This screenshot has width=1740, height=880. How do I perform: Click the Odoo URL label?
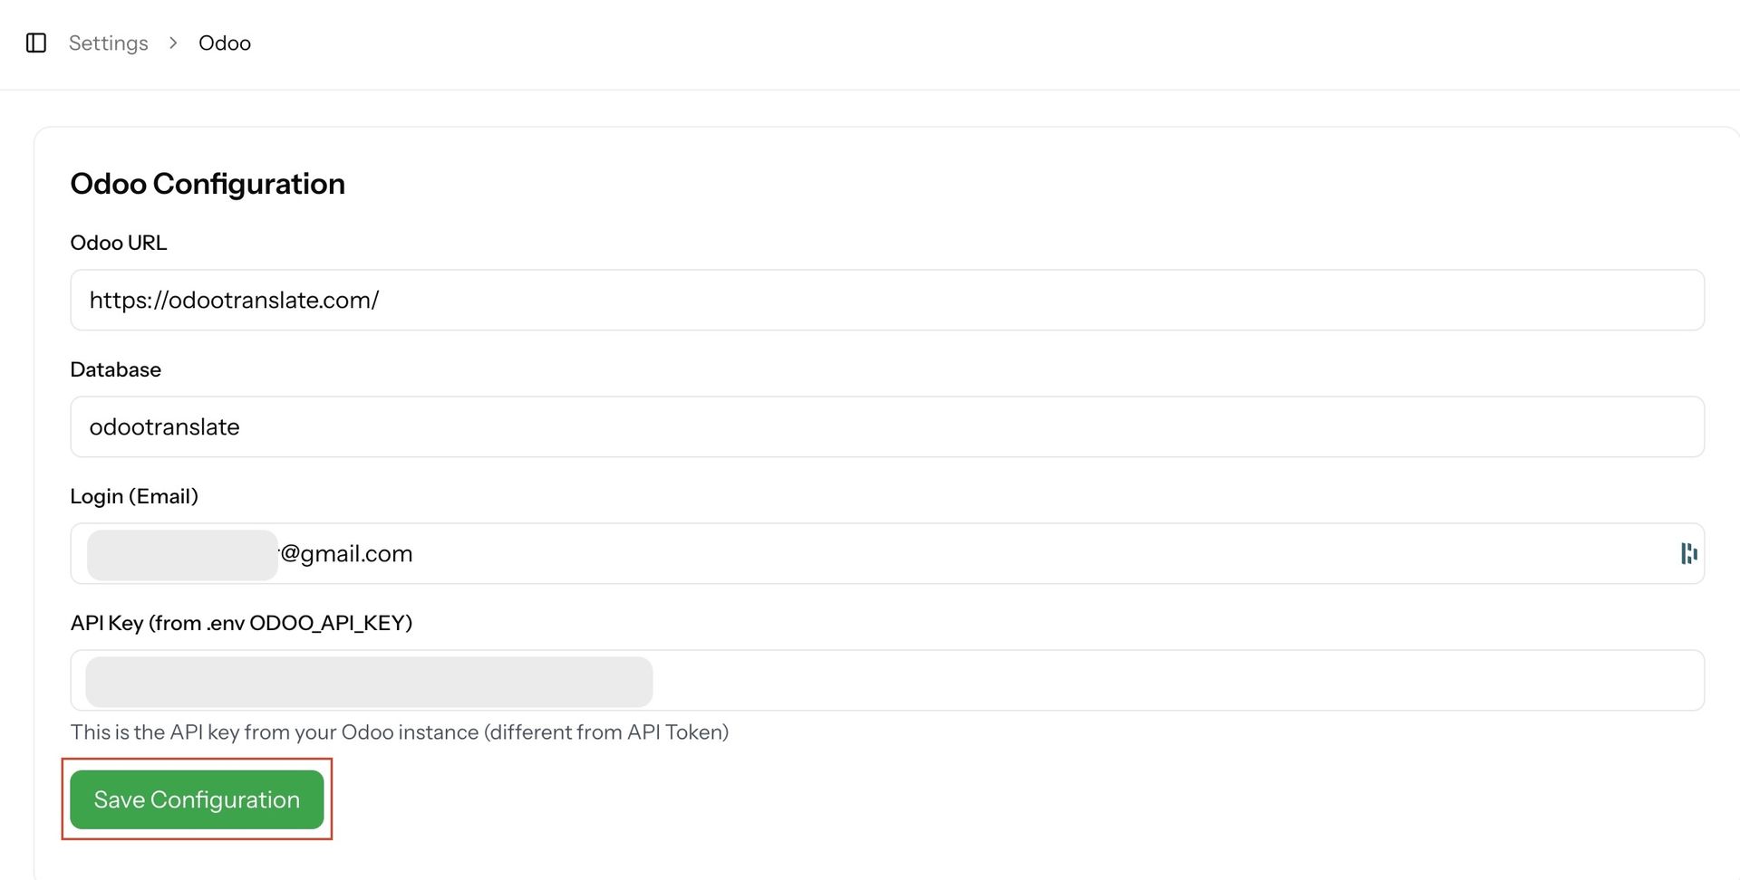119,243
